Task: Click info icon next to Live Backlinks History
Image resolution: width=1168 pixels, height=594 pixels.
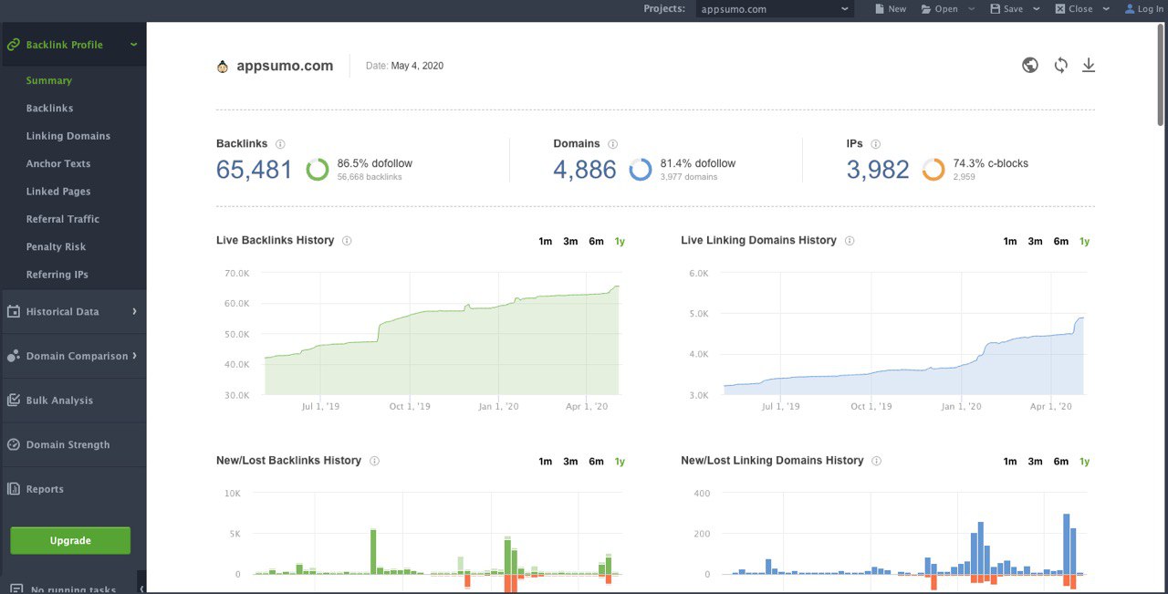Action: [347, 241]
